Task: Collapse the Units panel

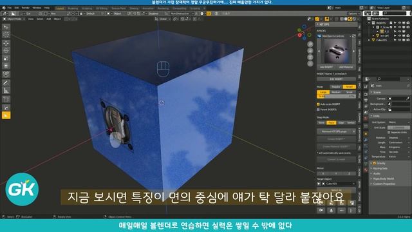Action: pyautogui.click(x=390, y=116)
